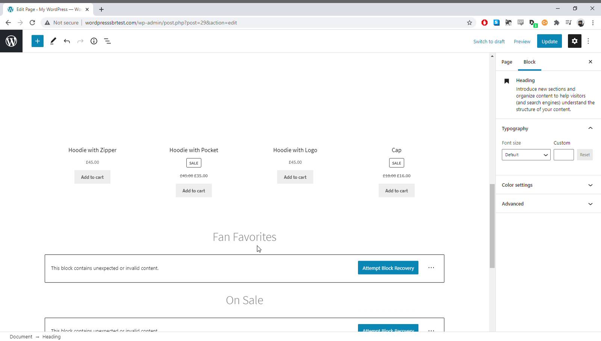
Task: Toggle the settings gear sidebar
Action: tap(574, 41)
